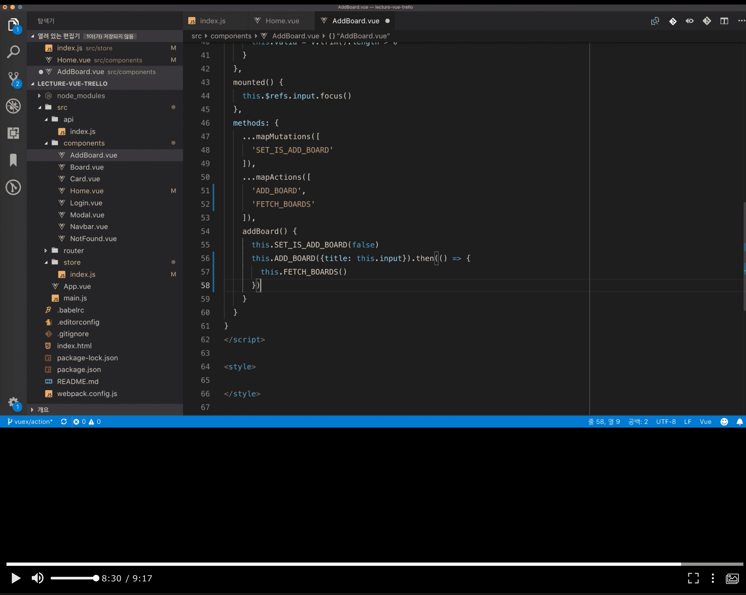Open the Debug view icon
The width and height of the screenshot is (746, 595).
pos(14,106)
